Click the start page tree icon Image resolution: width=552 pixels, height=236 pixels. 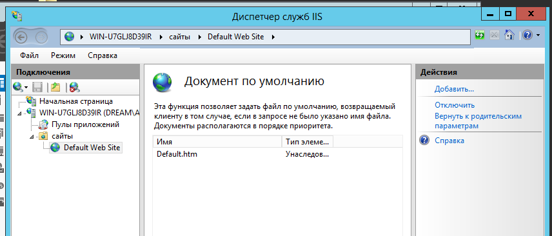32,101
